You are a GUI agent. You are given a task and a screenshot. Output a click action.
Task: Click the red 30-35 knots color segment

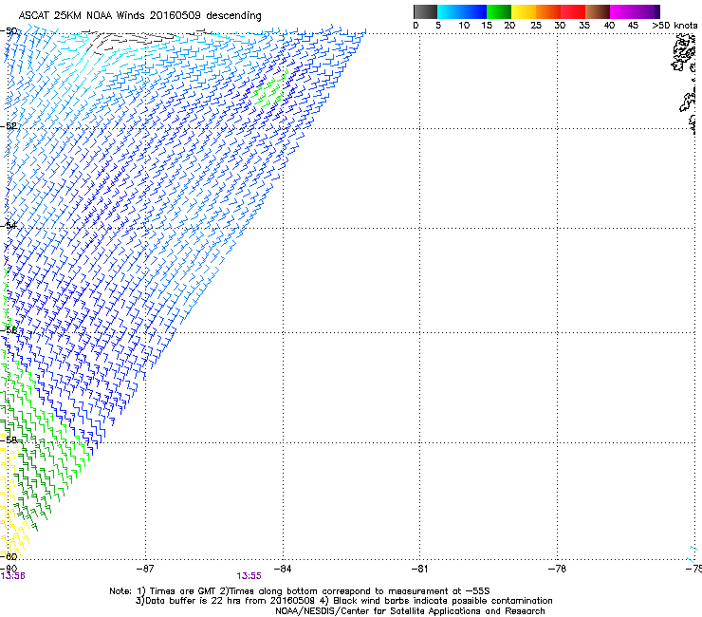pyautogui.click(x=573, y=11)
